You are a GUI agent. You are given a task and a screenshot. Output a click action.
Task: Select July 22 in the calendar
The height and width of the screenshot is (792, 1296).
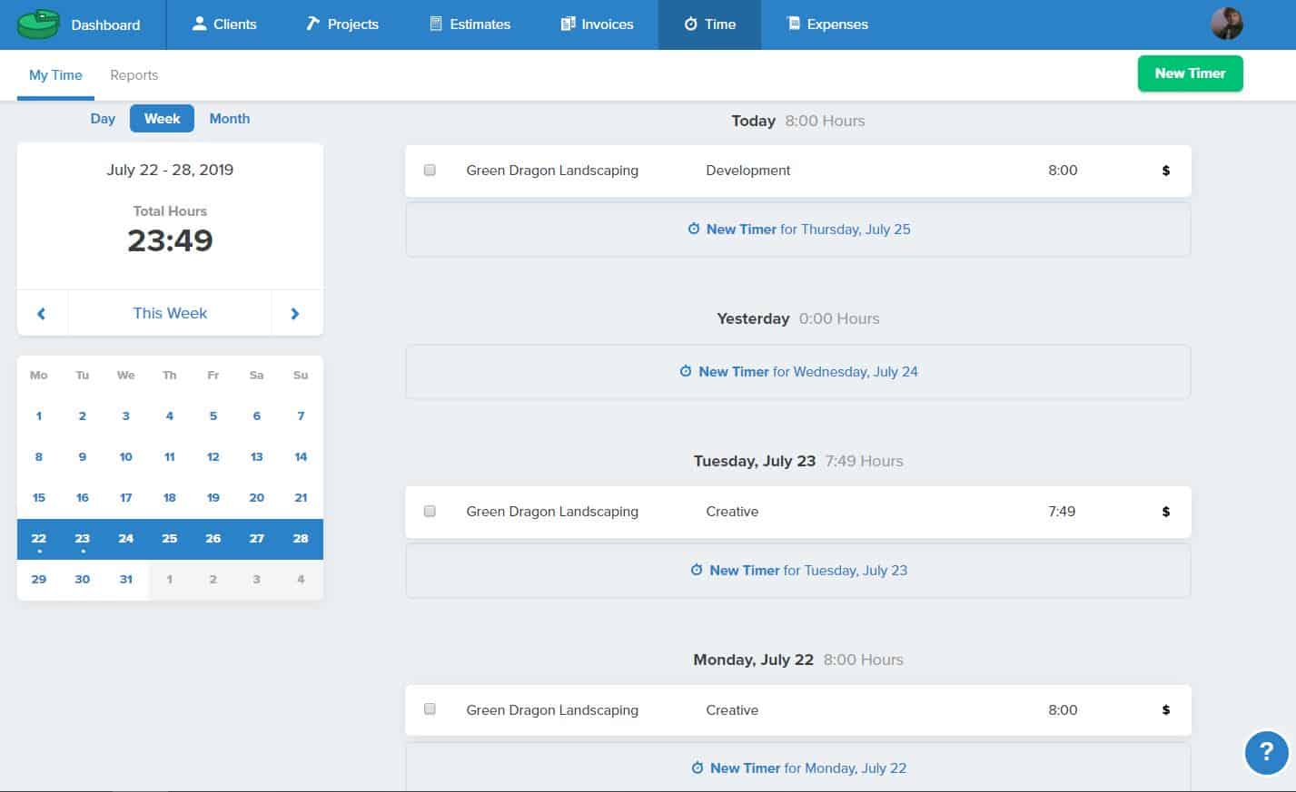(x=39, y=539)
